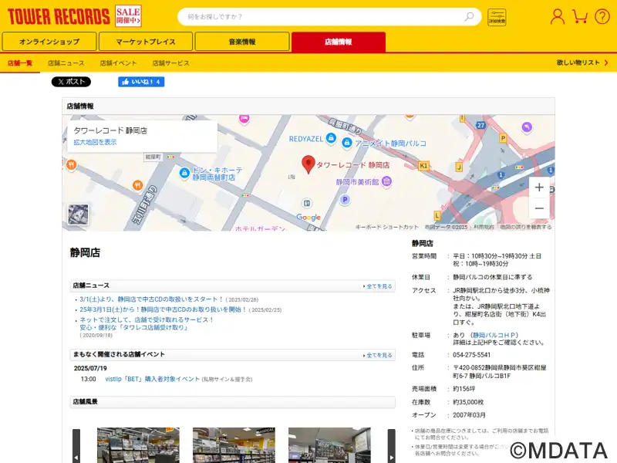Click the REDYAZEL shop marker on map
The image size is (617, 463).
tap(332, 138)
